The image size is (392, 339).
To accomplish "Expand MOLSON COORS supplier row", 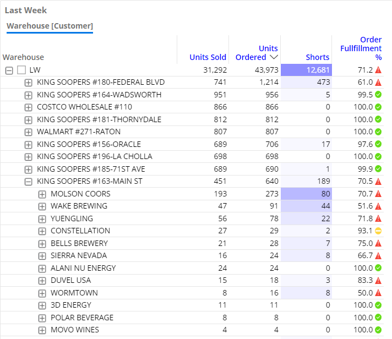I will pos(42,194).
